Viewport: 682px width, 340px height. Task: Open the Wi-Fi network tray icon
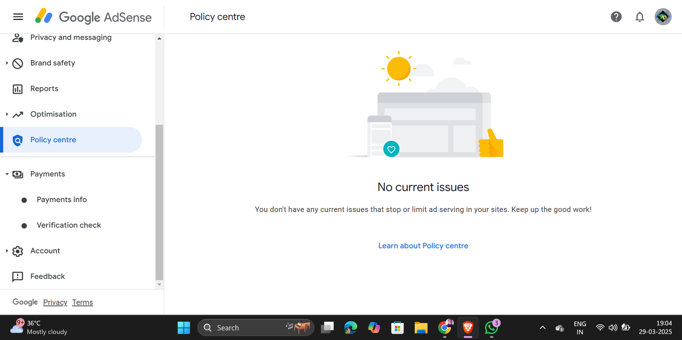pos(600,328)
